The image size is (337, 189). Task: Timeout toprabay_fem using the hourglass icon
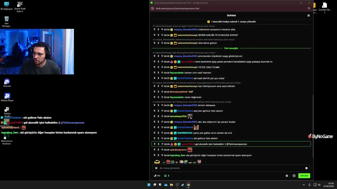(158, 155)
